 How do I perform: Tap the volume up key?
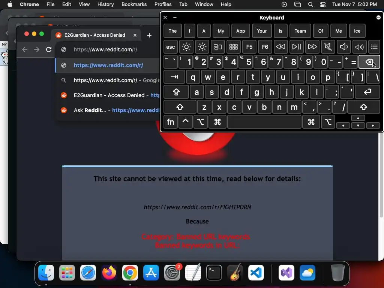click(359, 46)
